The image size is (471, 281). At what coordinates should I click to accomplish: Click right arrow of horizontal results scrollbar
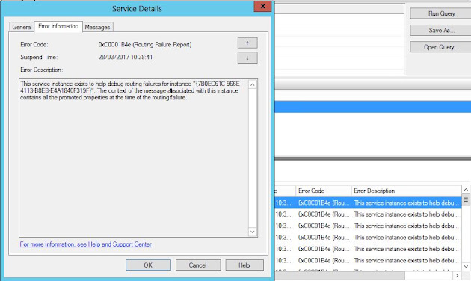pos(457,276)
